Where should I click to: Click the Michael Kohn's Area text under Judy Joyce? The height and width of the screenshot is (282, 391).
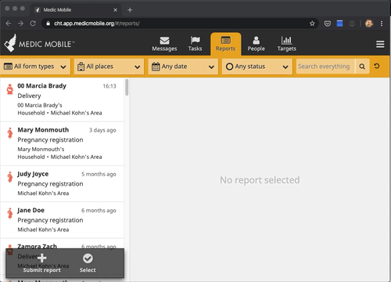click(x=43, y=193)
